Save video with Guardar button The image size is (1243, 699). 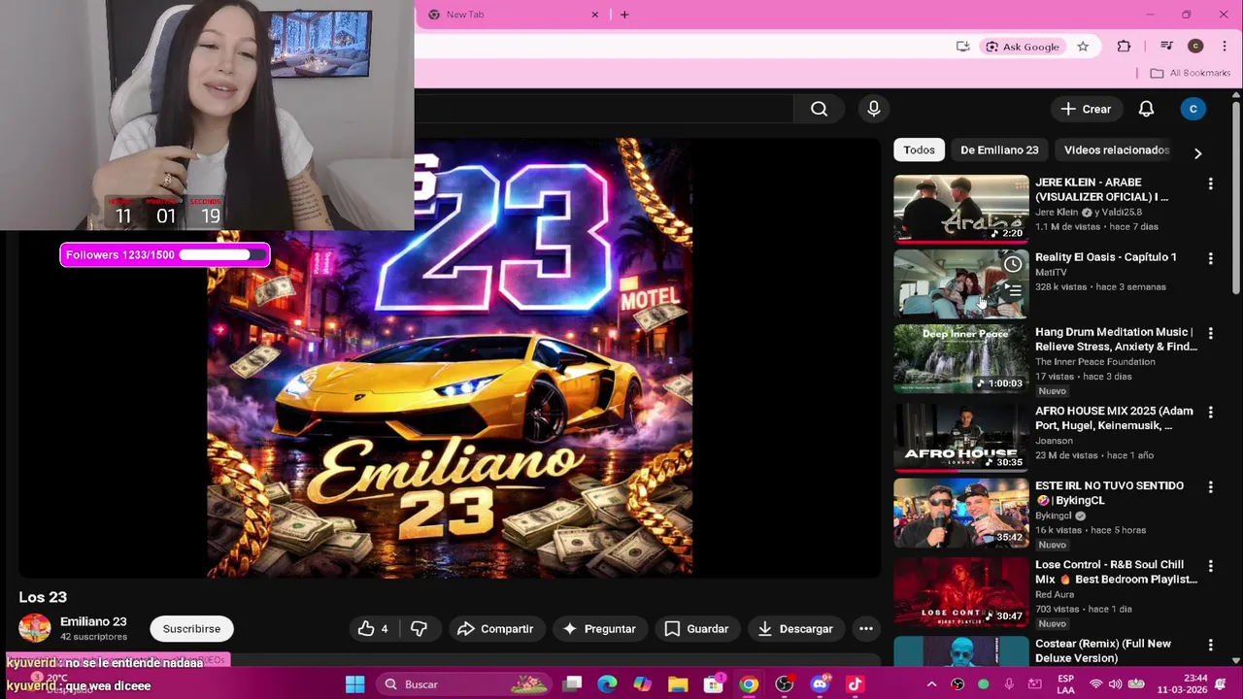coord(696,629)
